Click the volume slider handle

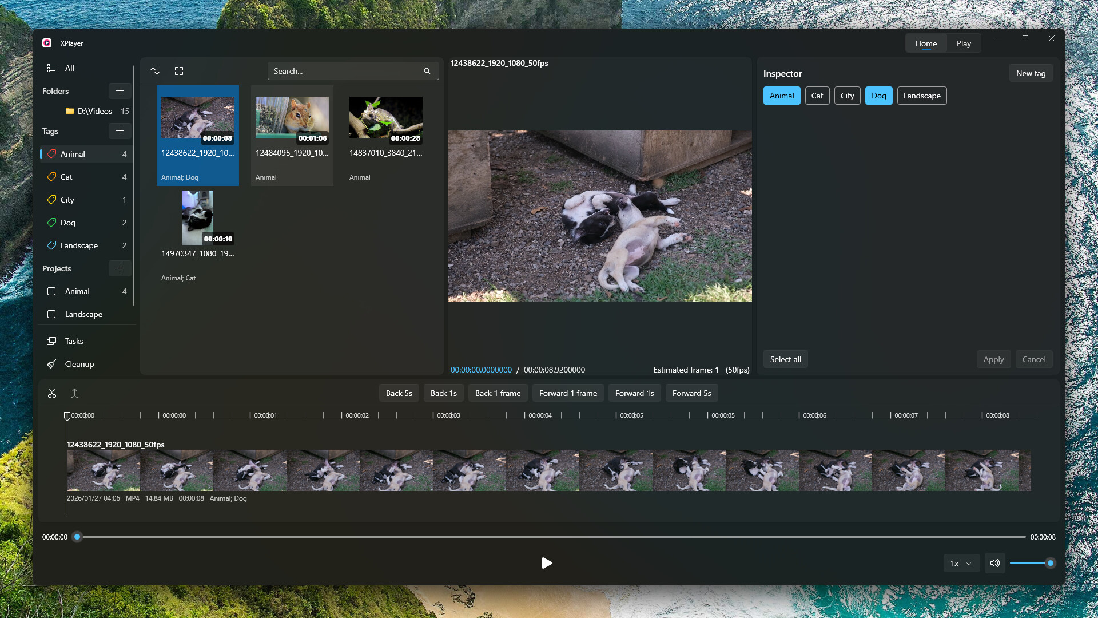[1050, 563]
